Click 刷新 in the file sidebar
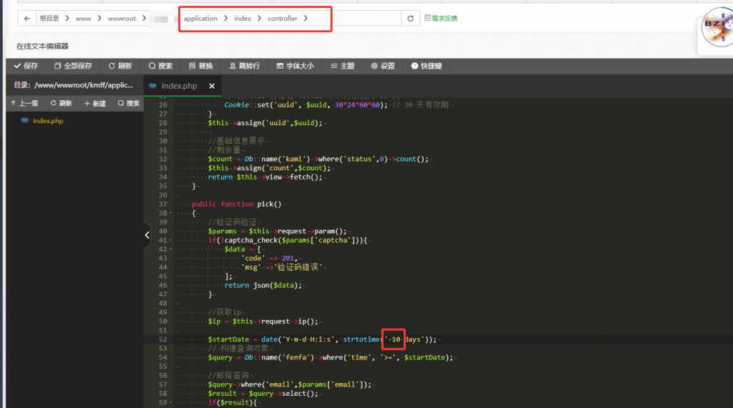The width and height of the screenshot is (733, 408). (62, 103)
